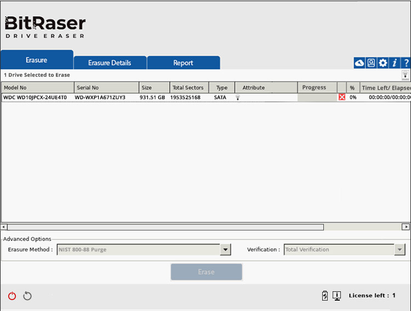The image size is (411, 311).
Task: Open the settings gear icon
Action: point(383,63)
